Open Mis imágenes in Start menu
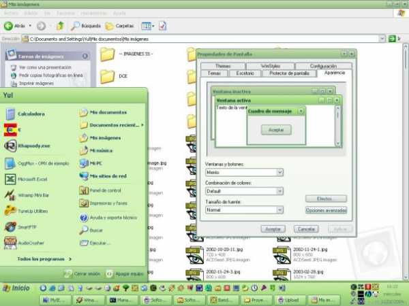This screenshot has height=306, width=409. (x=100, y=138)
